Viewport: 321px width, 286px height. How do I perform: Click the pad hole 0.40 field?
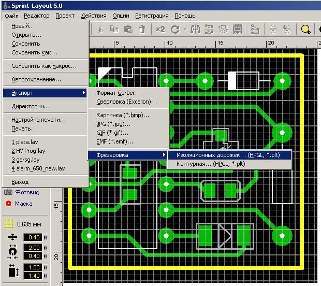(x=33, y=256)
